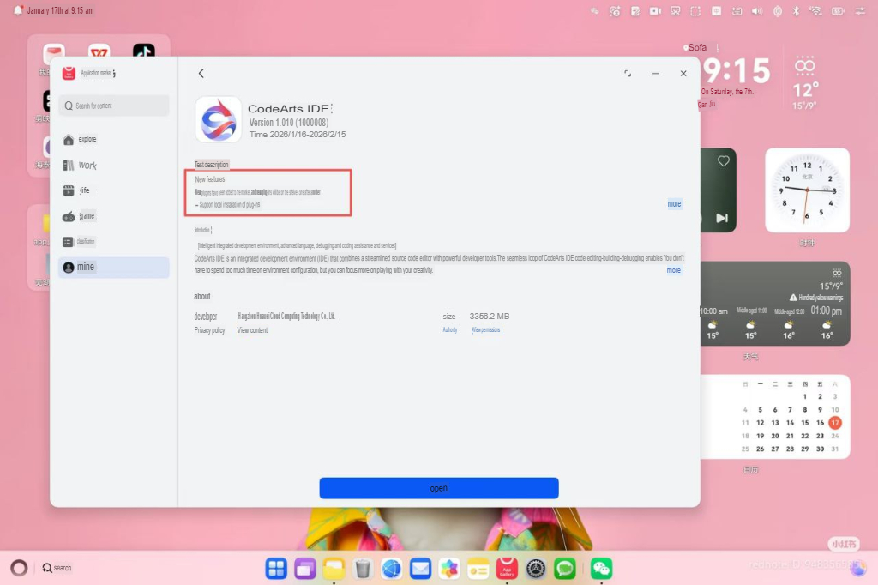The height and width of the screenshot is (585, 878).
Task: Click the notification bell in the top bar
Action: click(18, 10)
